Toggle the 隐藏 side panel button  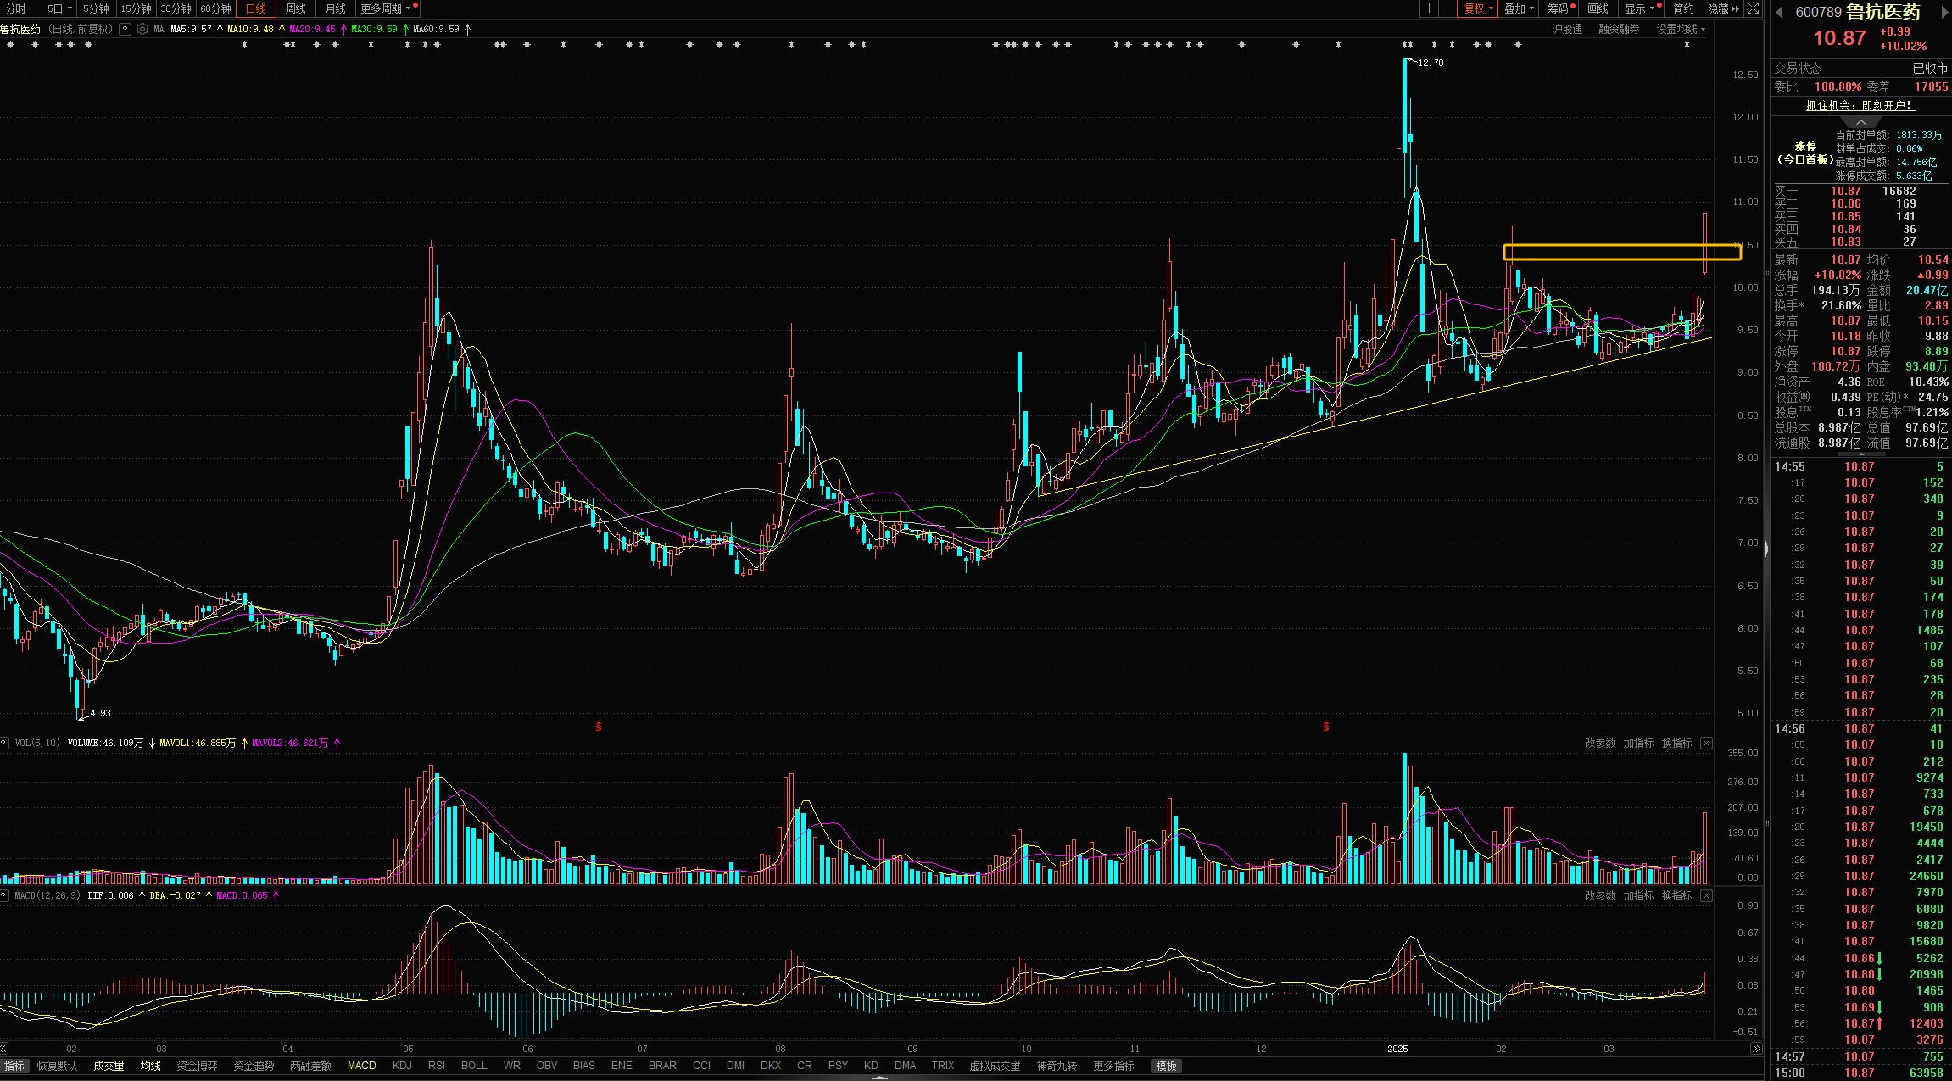click(x=1723, y=8)
